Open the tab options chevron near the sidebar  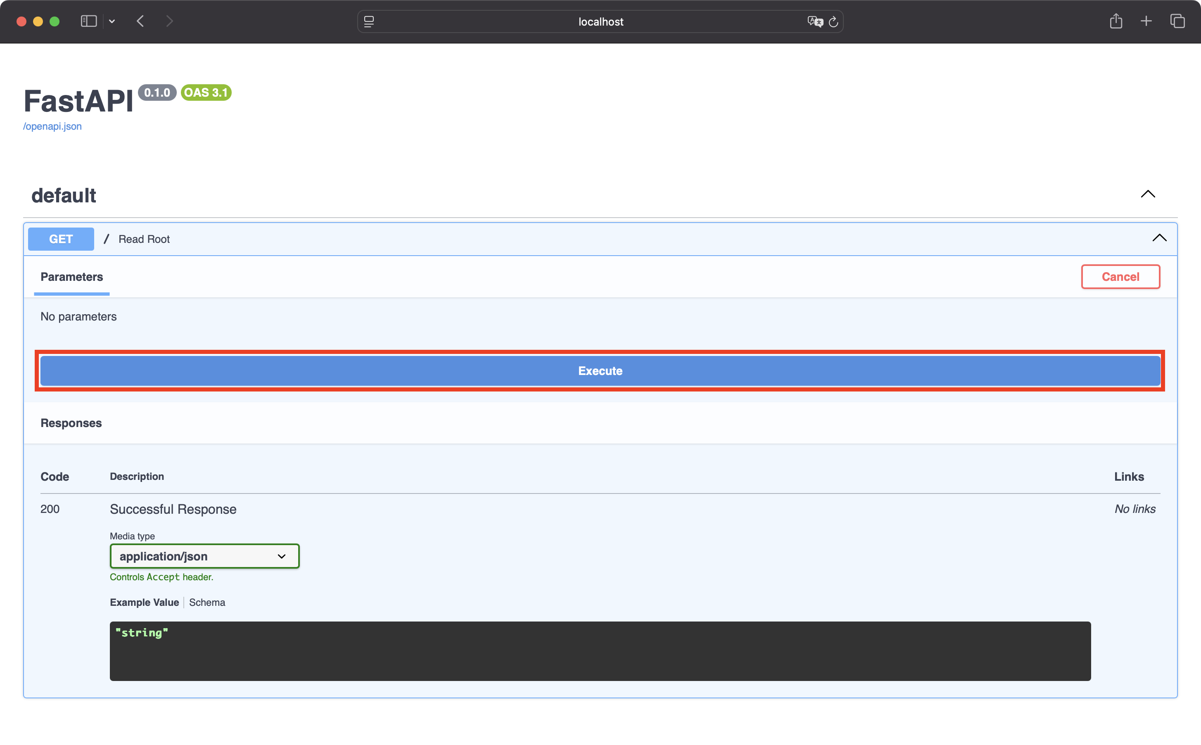pos(112,21)
